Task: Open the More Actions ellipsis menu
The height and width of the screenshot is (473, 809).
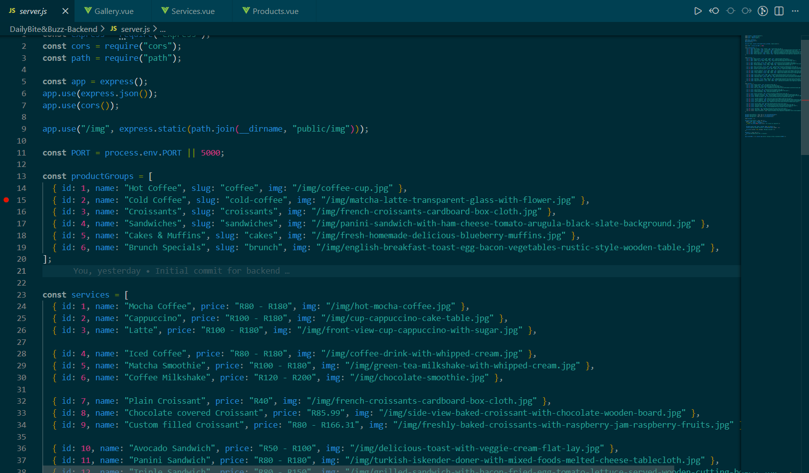Action: pos(795,10)
